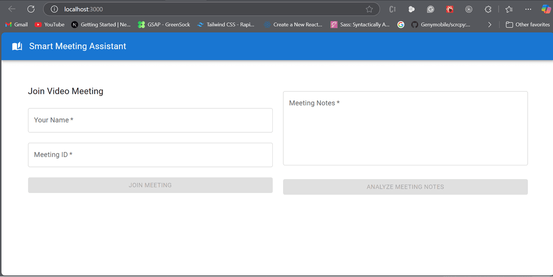Screen dimensions: 553x277
Task: Launch Copilot from the browser toolbar
Action: (x=546, y=9)
